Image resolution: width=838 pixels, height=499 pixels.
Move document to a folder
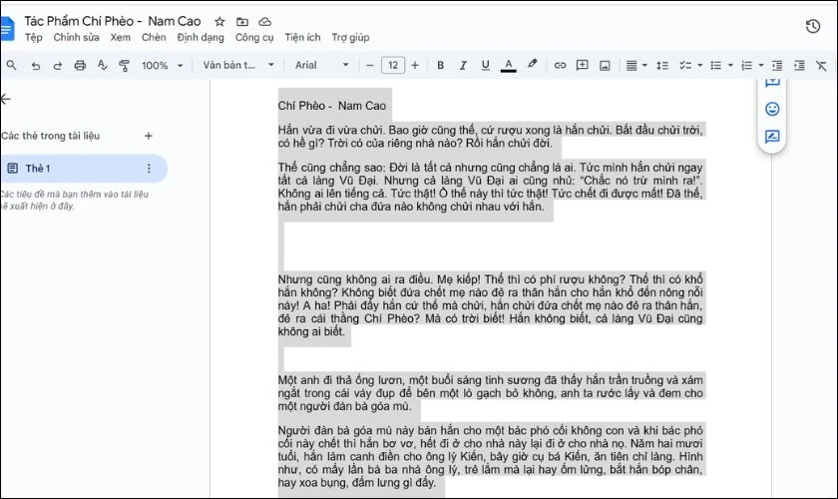242,21
